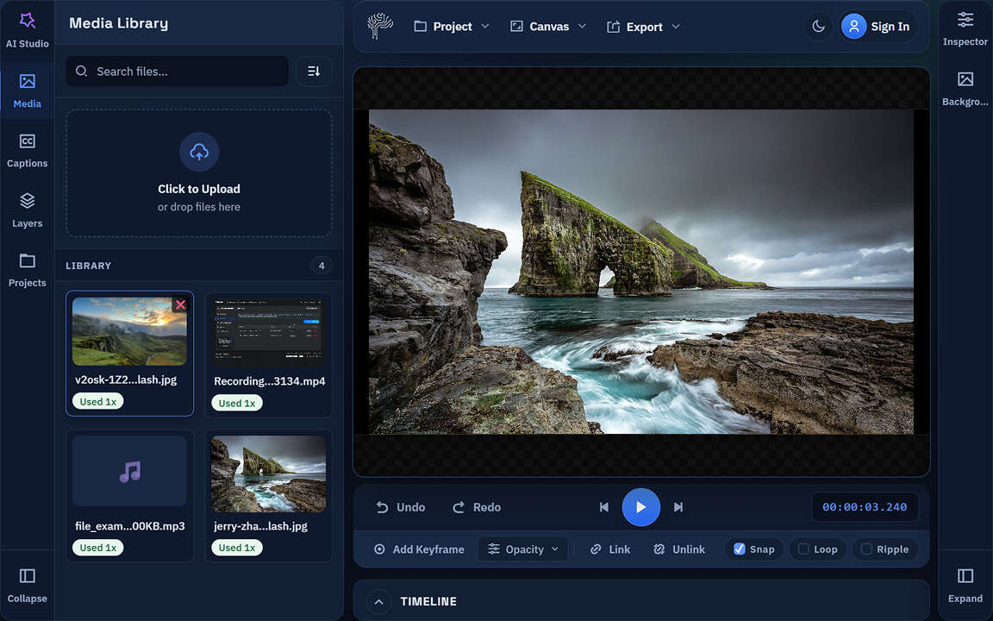The width and height of the screenshot is (993, 621).
Task: Open the Canvas dropdown
Action: point(547,26)
